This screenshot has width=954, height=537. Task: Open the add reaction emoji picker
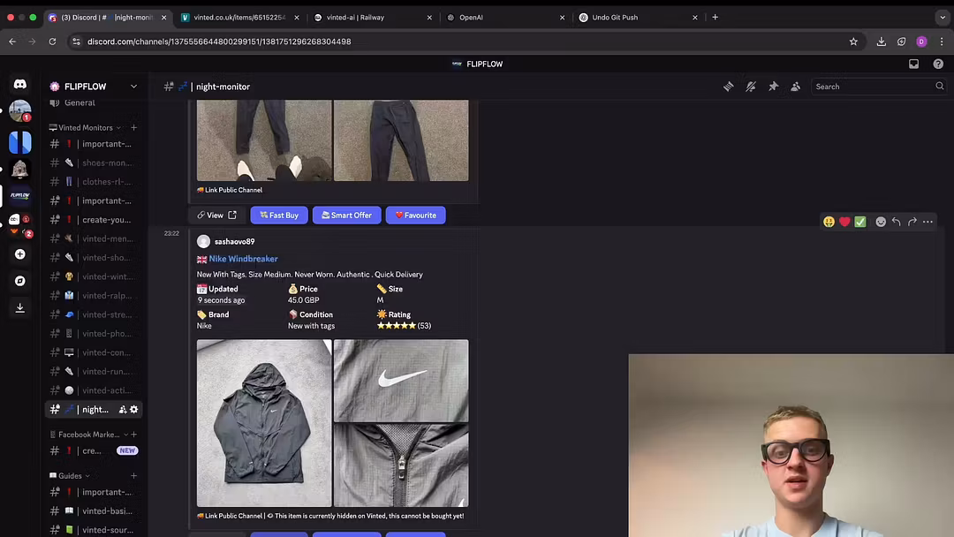(x=881, y=222)
